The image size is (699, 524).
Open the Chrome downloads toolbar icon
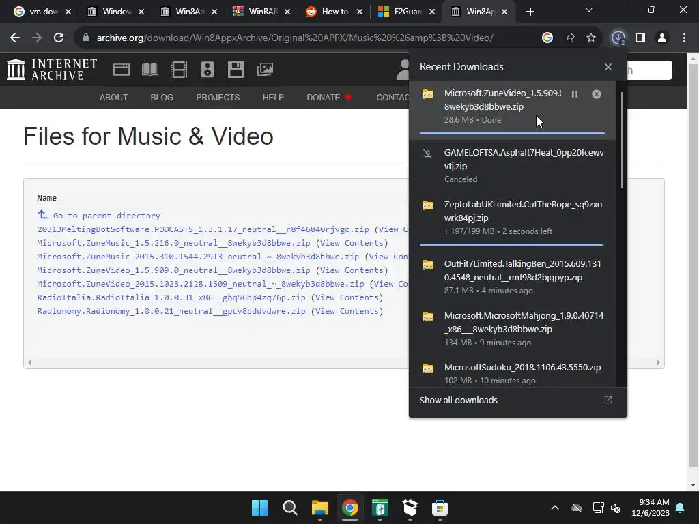(618, 38)
